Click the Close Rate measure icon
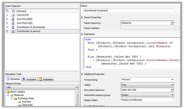184x109 pixels. click(19, 105)
